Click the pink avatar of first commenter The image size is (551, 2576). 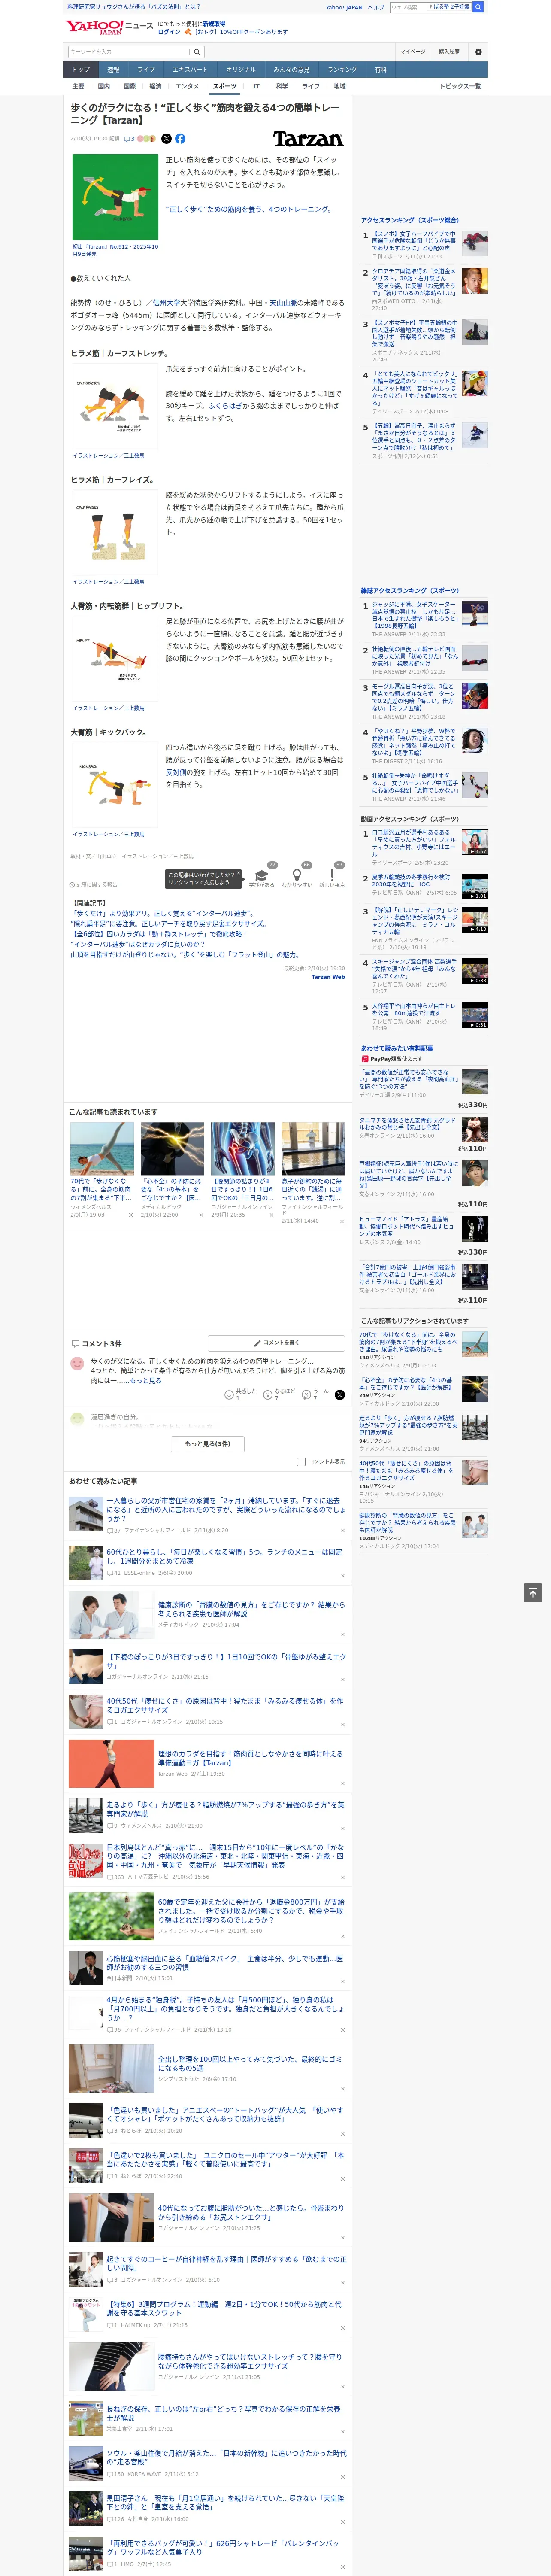(77, 1363)
